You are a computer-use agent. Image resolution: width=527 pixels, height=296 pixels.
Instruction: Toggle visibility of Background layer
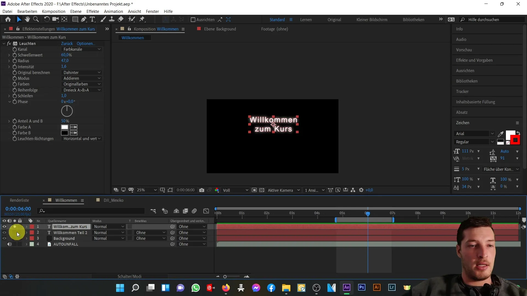click(4, 238)
